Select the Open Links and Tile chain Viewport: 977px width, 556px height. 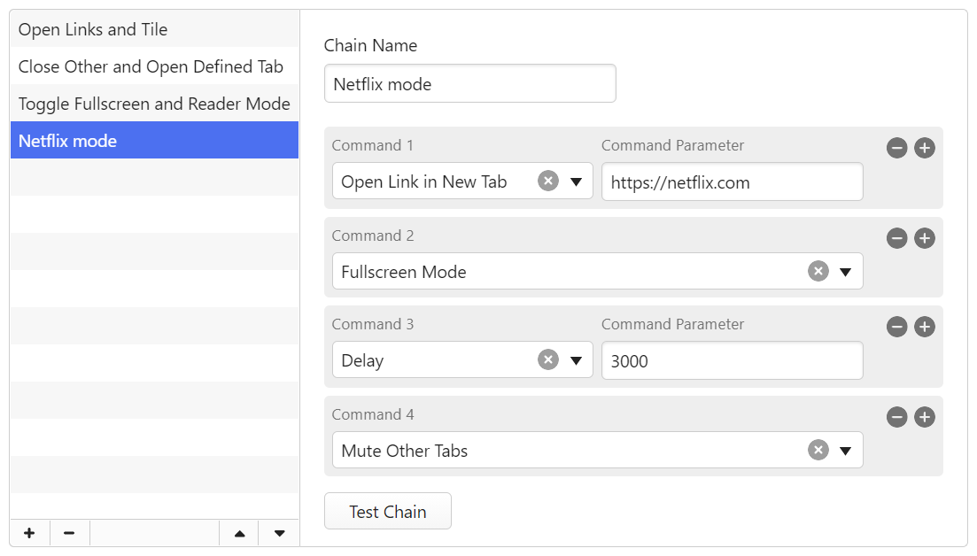(x=154, y=29)
